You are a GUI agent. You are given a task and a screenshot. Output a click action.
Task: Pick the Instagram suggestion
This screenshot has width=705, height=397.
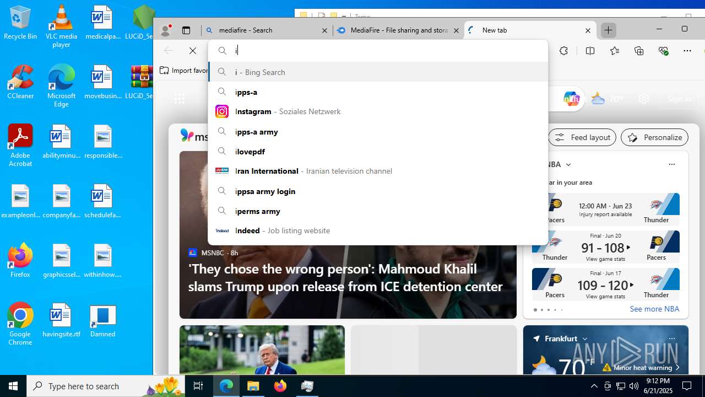[x=378, y=111]
